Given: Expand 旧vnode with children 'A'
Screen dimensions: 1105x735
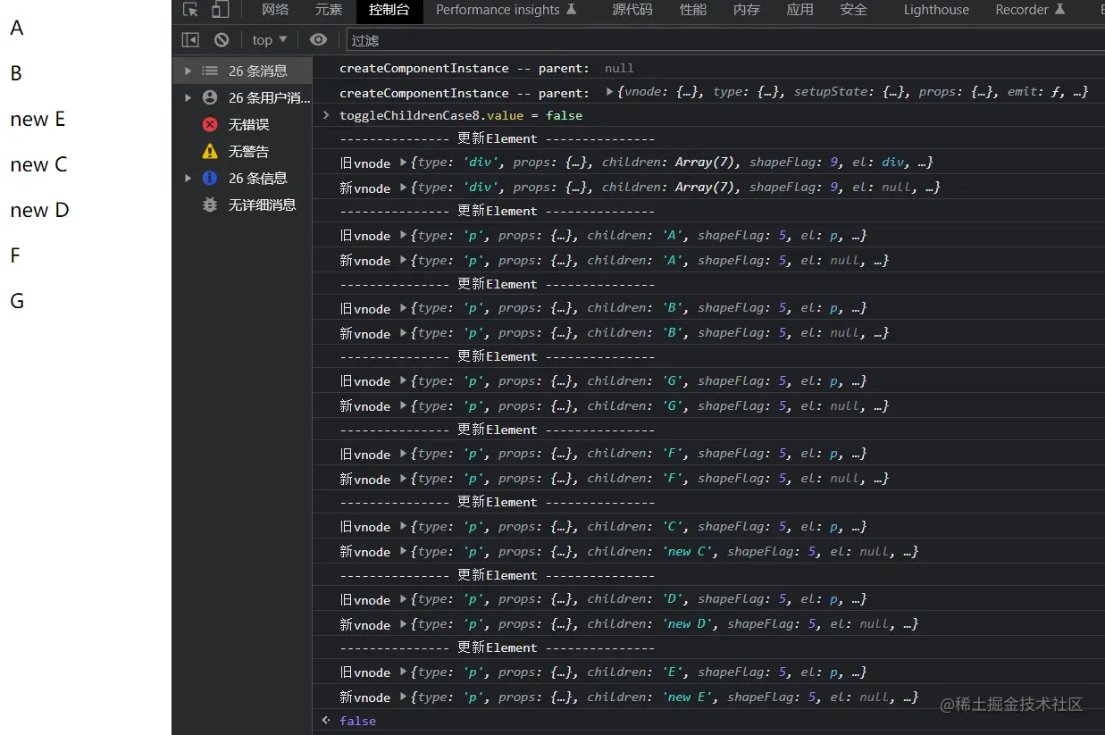Looking at the screenshot, I should tap(404, 235).
